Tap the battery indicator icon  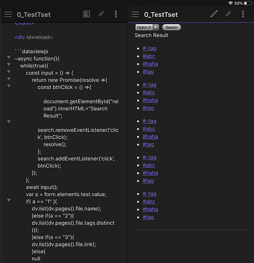(x=248, y=3)
